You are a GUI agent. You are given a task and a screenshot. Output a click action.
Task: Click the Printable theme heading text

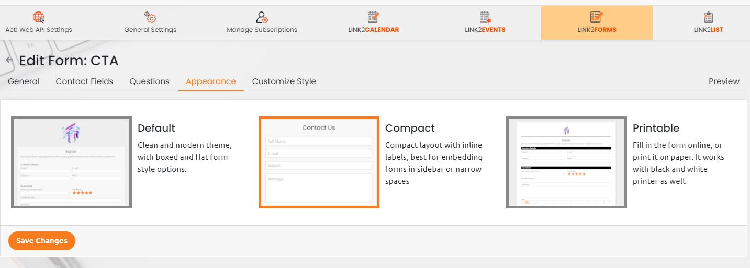click(x=656, y=128)
